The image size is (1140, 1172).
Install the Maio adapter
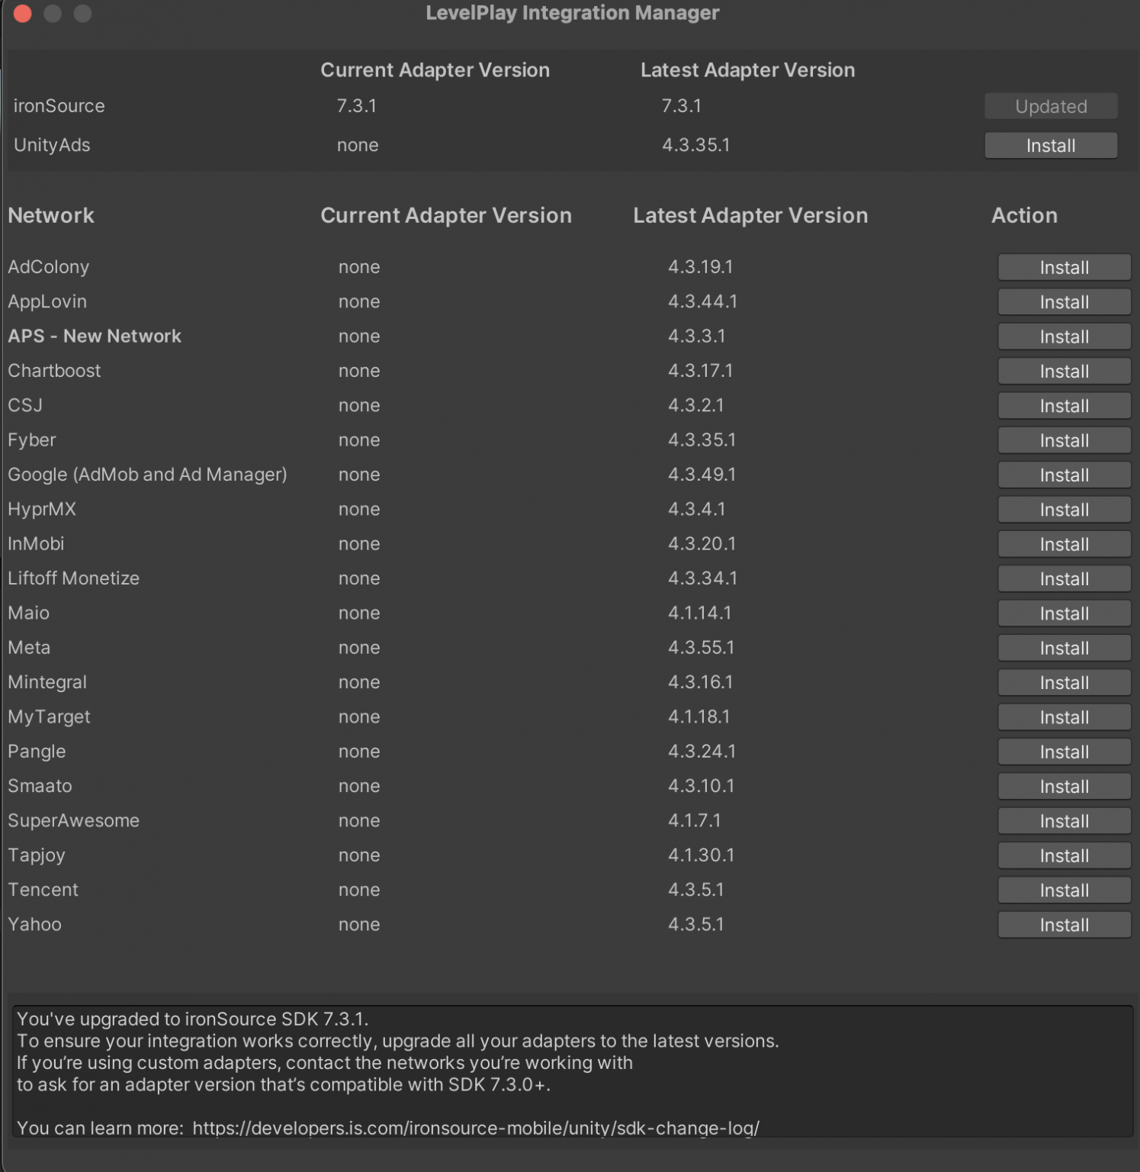coord(1064,613)
